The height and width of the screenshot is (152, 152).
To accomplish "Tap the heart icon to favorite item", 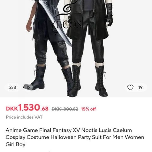I will pyautogui.click(x=130, y=87).
